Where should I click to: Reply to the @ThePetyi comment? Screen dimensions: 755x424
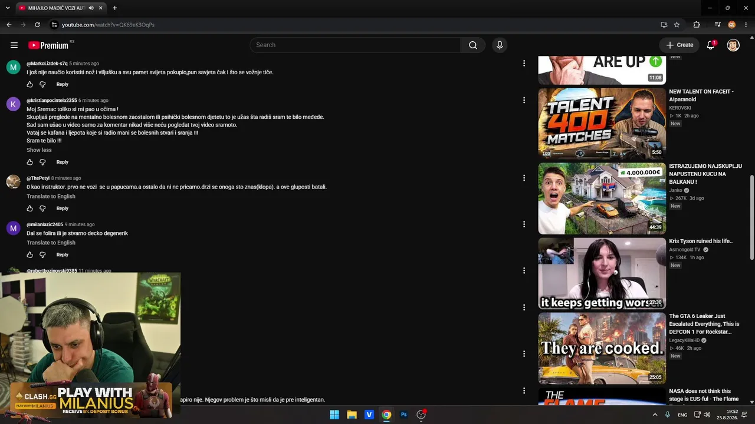63,208
